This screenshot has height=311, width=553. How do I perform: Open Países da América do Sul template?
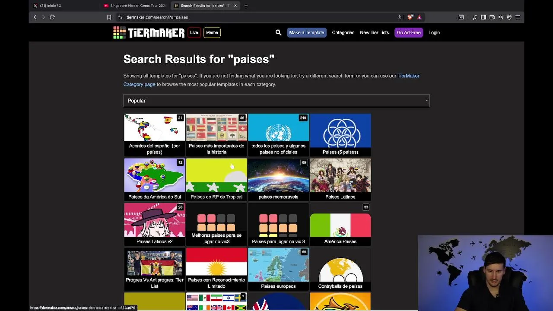pyautogui.click(x=154, y=179)
